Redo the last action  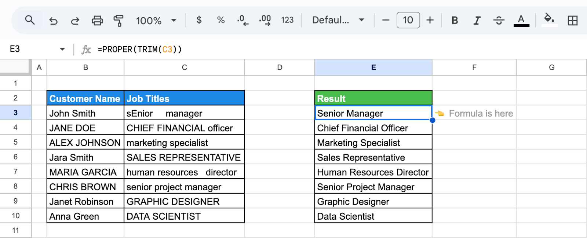75,21
